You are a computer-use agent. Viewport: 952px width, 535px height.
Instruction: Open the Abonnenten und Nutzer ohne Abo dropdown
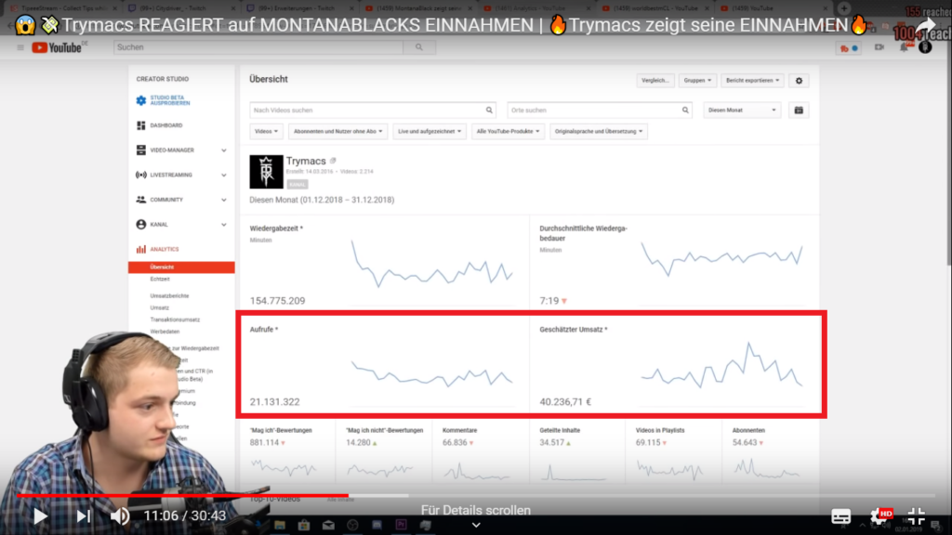point(337,131)
